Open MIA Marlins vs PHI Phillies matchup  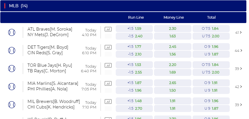point(53,86)
